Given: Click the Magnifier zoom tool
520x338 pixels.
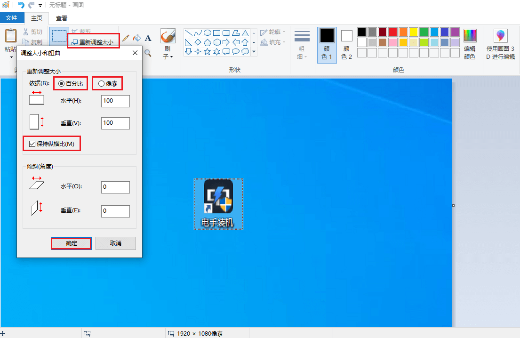Looking at the screenshot, I should pos(148,53).
